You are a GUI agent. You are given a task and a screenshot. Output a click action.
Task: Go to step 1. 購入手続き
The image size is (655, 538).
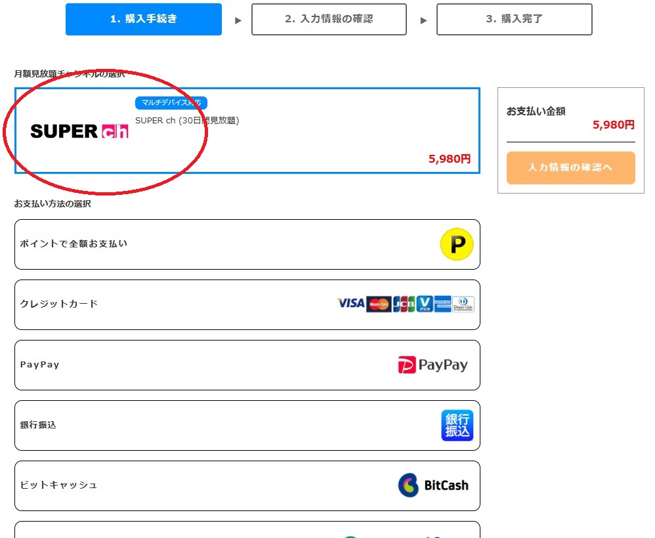click(x=144, y=20)
